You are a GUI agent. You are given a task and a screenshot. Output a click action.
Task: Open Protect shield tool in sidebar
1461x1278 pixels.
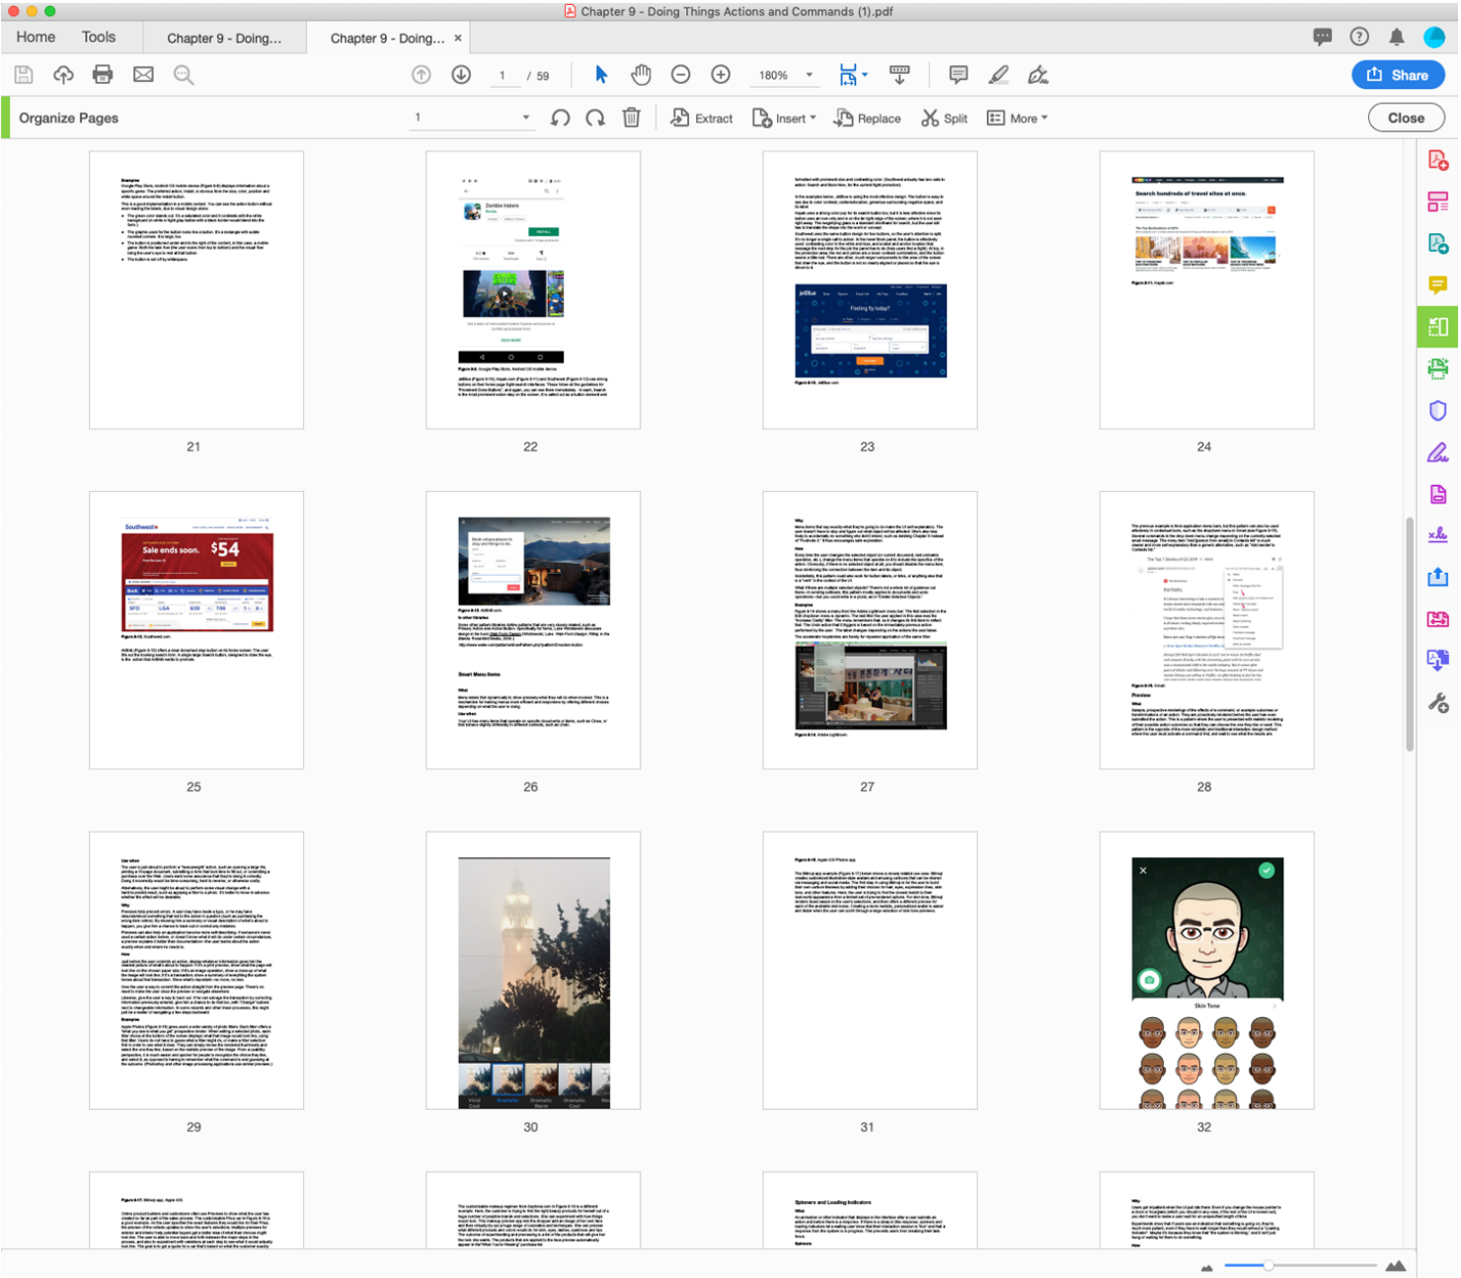point(1437,410)
